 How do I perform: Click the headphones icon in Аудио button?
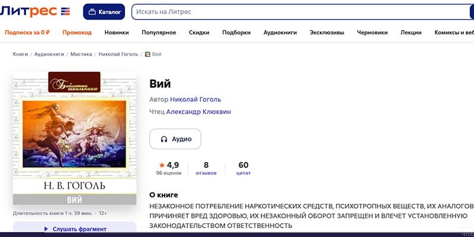(x=164, y=139)
